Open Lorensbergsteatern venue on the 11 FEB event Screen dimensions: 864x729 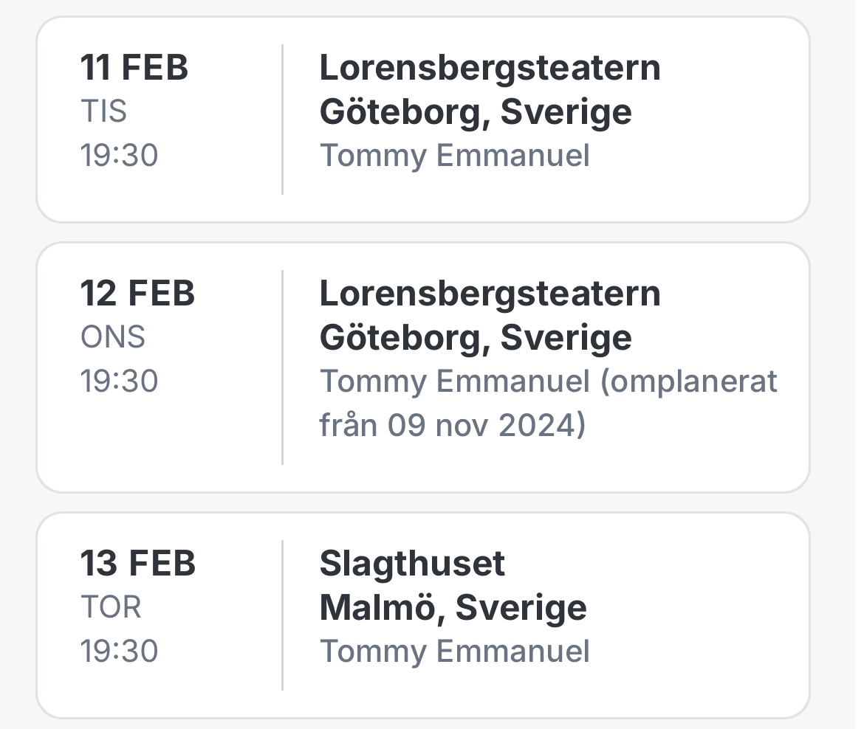tap(490, 68)
